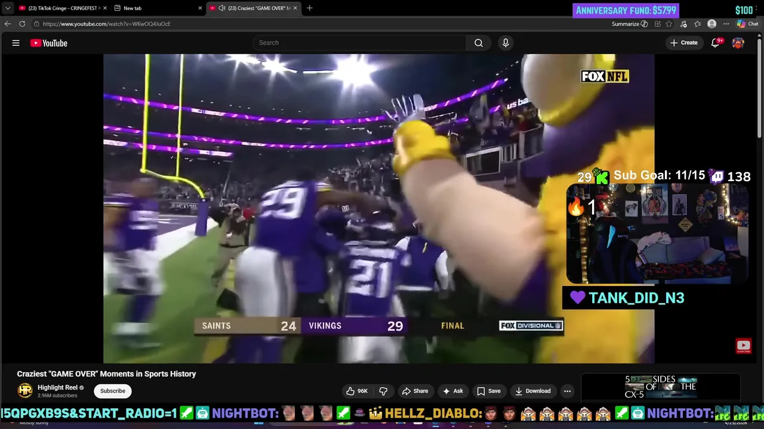Close the New tab tab

pyautogui.click(x=200, y=8)
